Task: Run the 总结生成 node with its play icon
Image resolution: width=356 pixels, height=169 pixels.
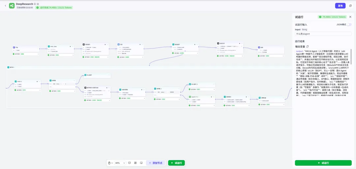Action: click(240, 43)
